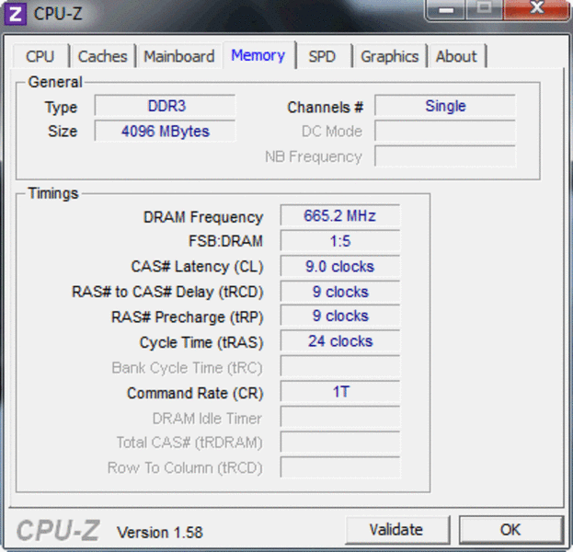Click the FSB:DRAM label
573x552 pixels.
pos(226,241)
